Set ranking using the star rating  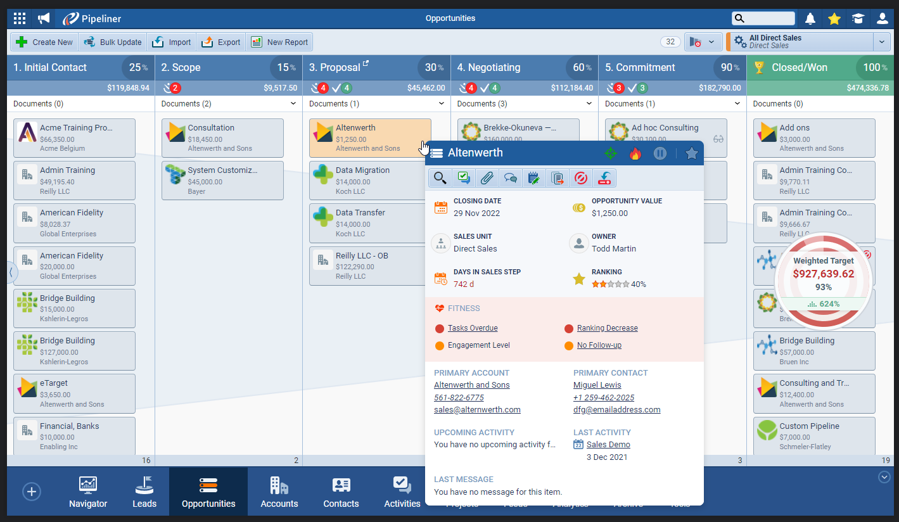610,284
